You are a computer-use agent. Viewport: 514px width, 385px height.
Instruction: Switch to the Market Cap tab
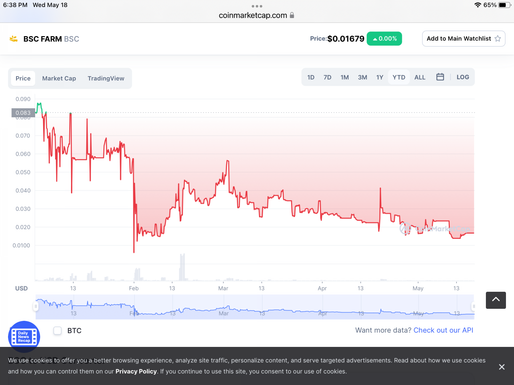point(59,79)
